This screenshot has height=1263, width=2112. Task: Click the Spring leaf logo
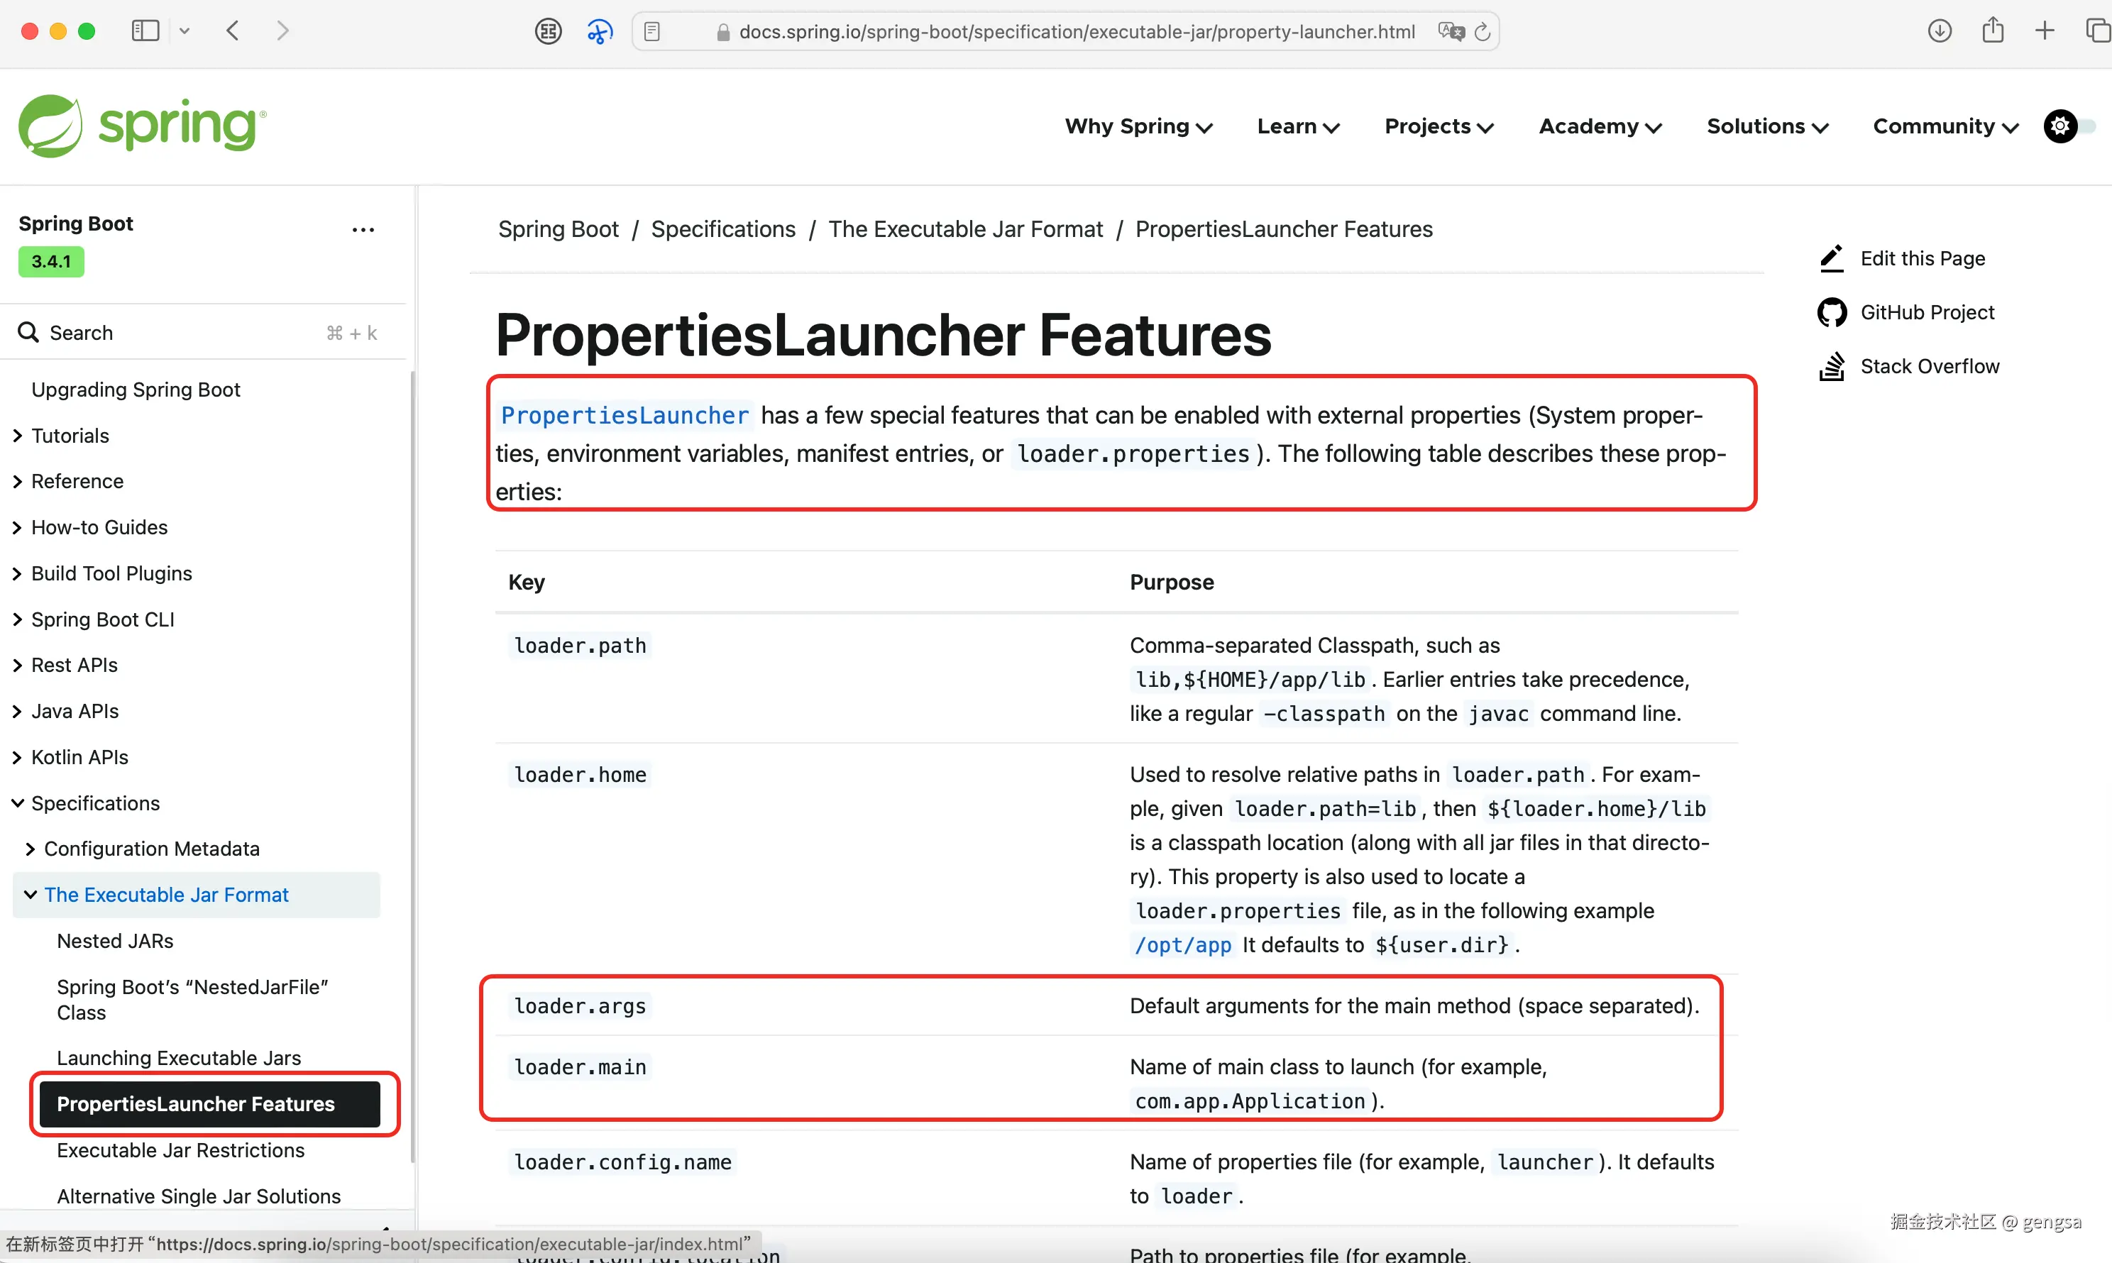tap(51, 126)
